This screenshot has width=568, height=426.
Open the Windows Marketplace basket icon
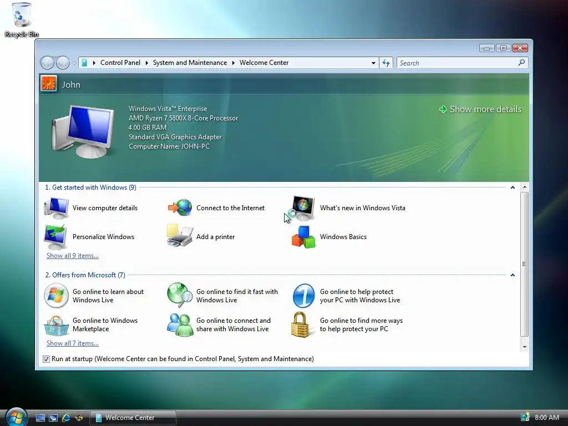(56, 325)
